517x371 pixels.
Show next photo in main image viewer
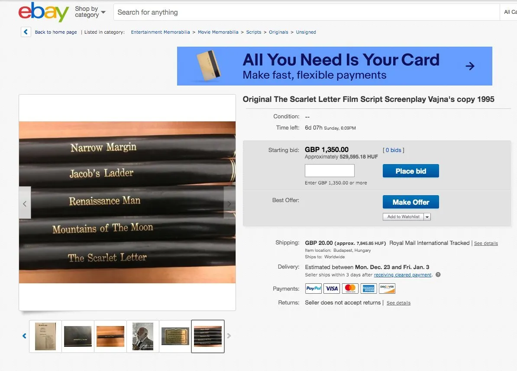pyautogui.click(x=229, y=203)
